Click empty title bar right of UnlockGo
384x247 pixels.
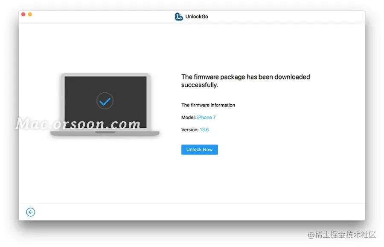[x=287, y=17]
